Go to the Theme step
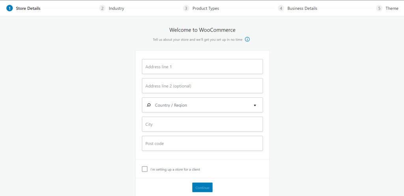This screenshot has height=196, width=404. coord(387,8)
